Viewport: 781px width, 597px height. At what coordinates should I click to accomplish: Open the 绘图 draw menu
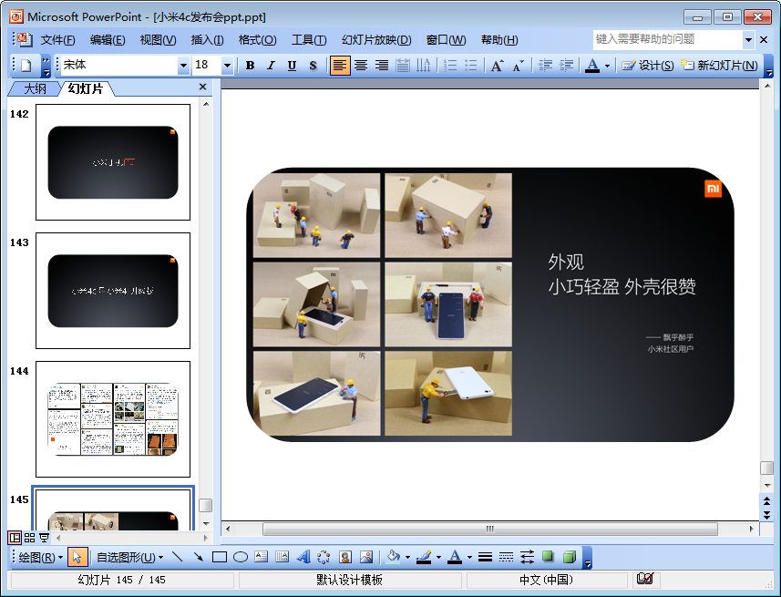[x=40, y=557]
